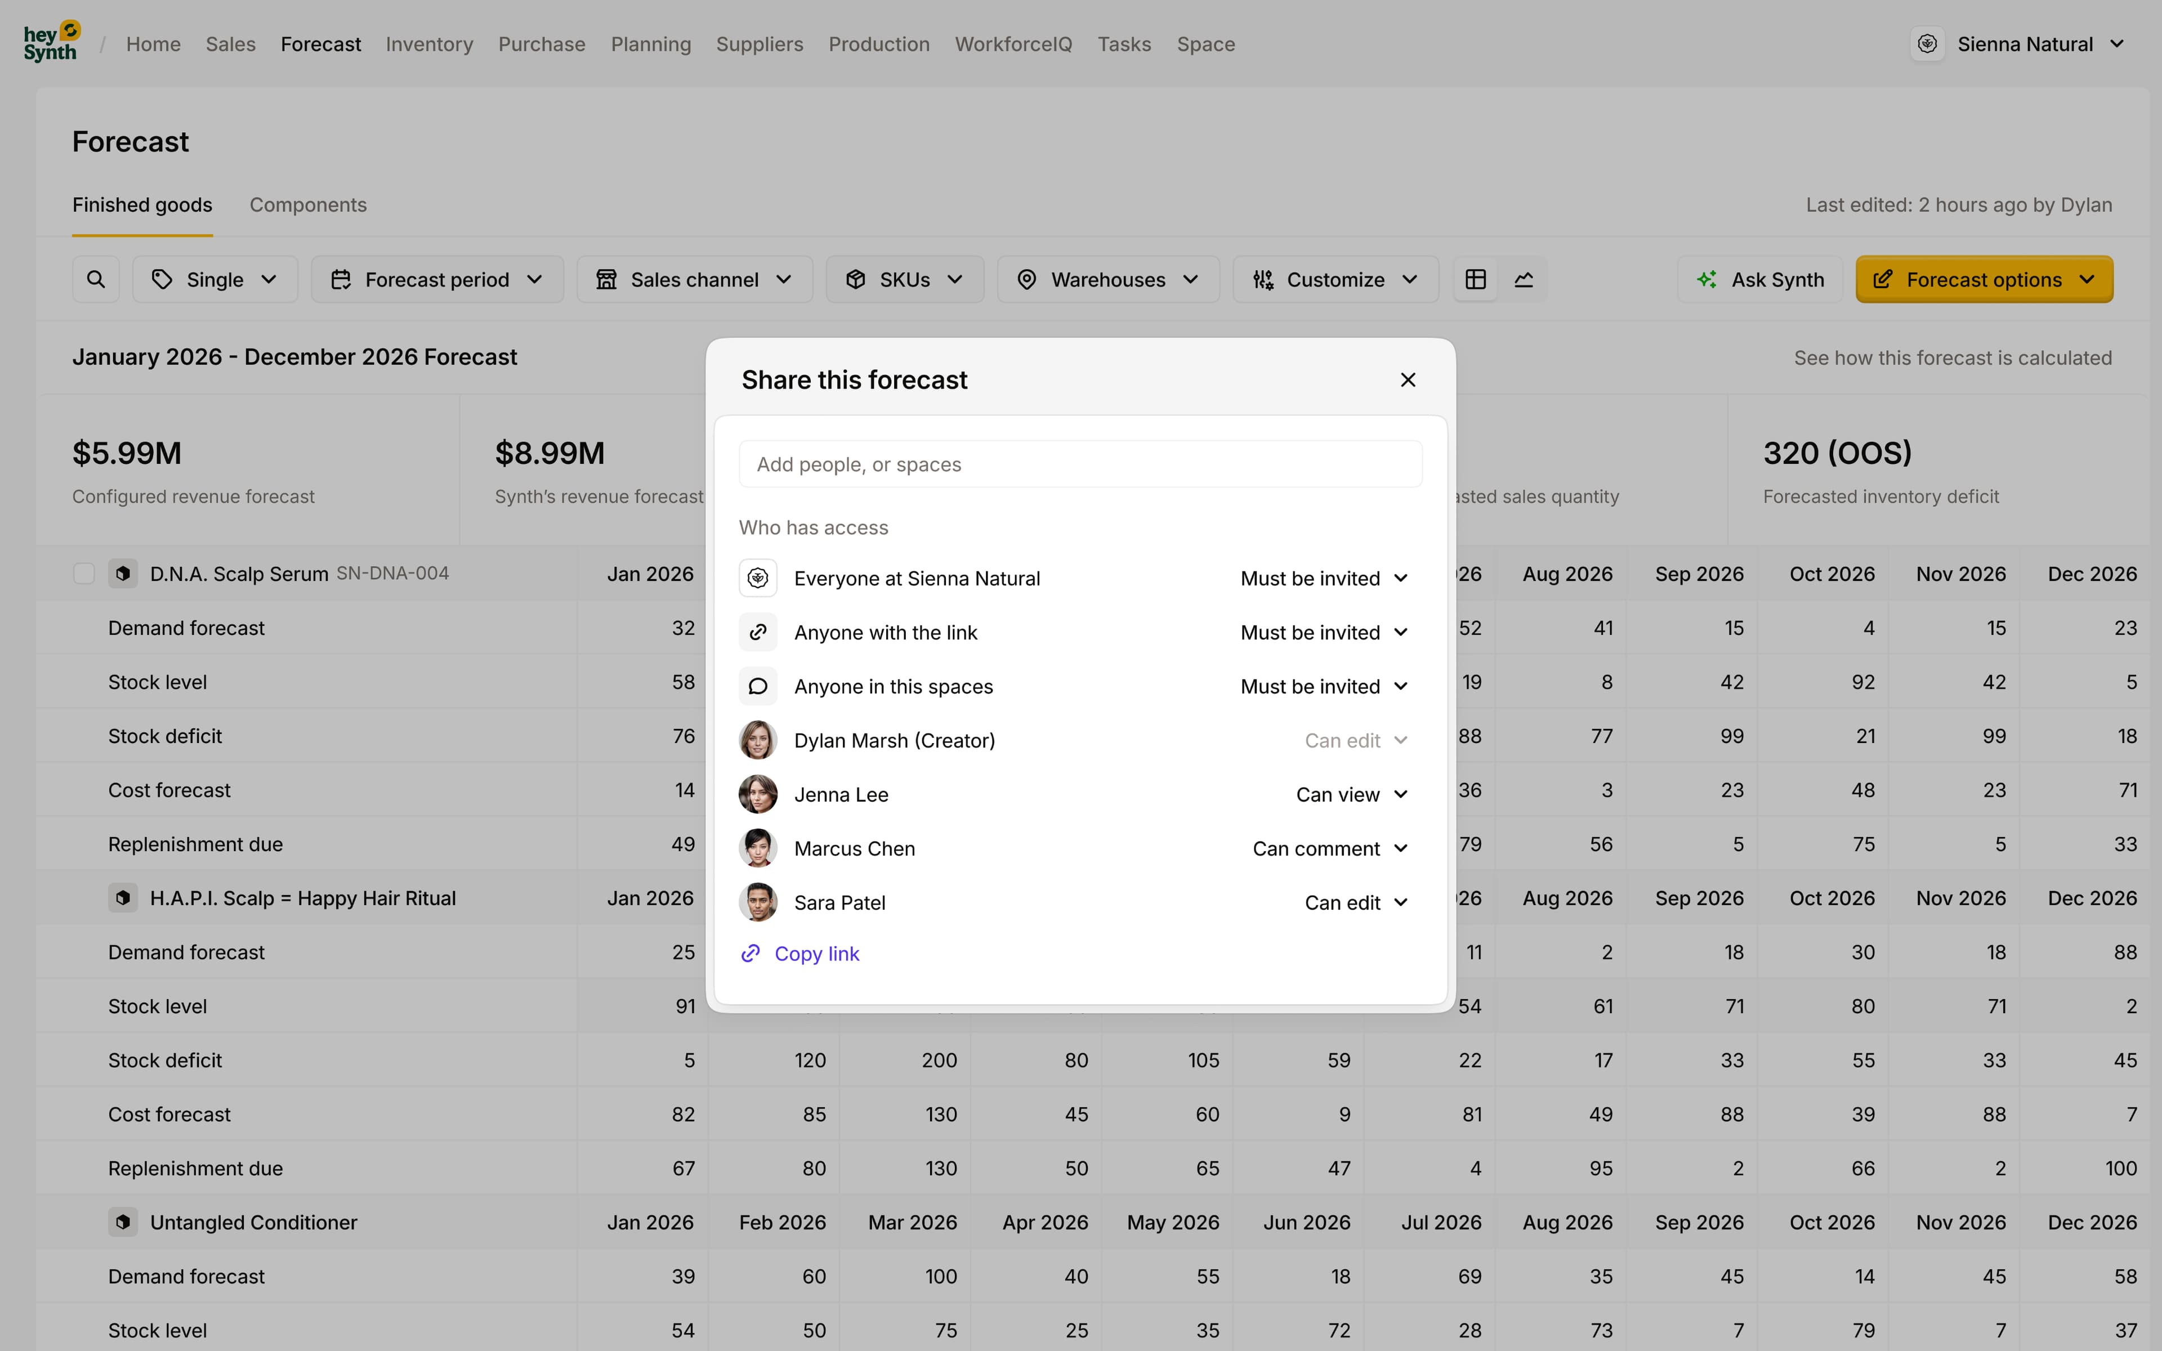The image size is (2162, 1351).
Task: Switch to table view icon
Action: [x=1476, y=280]
